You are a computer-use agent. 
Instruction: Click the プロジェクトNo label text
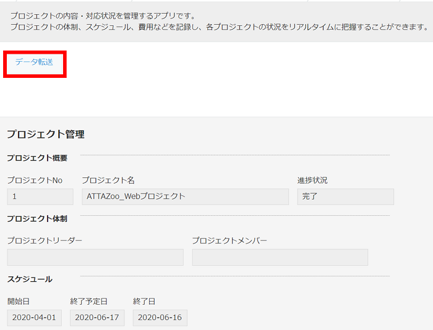click(35, 180)
